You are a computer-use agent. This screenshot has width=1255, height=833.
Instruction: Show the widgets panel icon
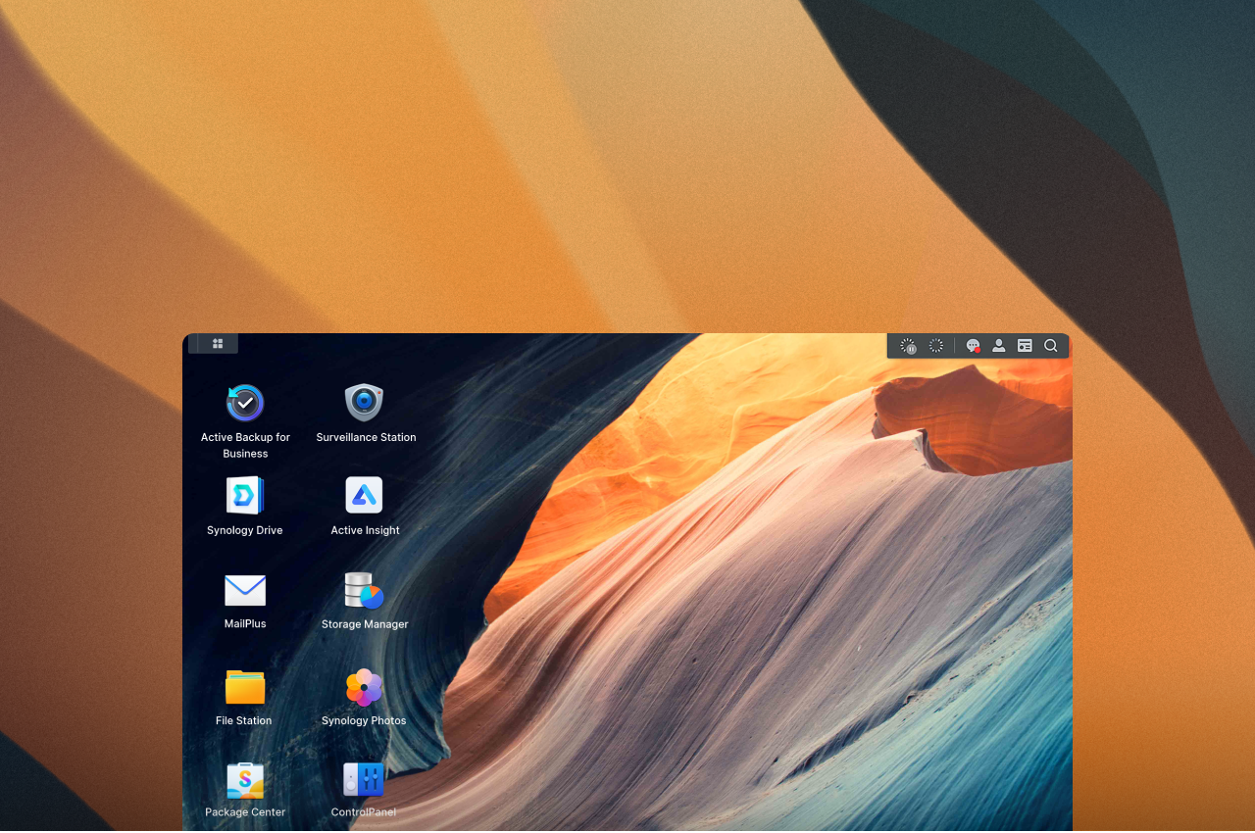pyautogui.click(x=1025, y=345)
